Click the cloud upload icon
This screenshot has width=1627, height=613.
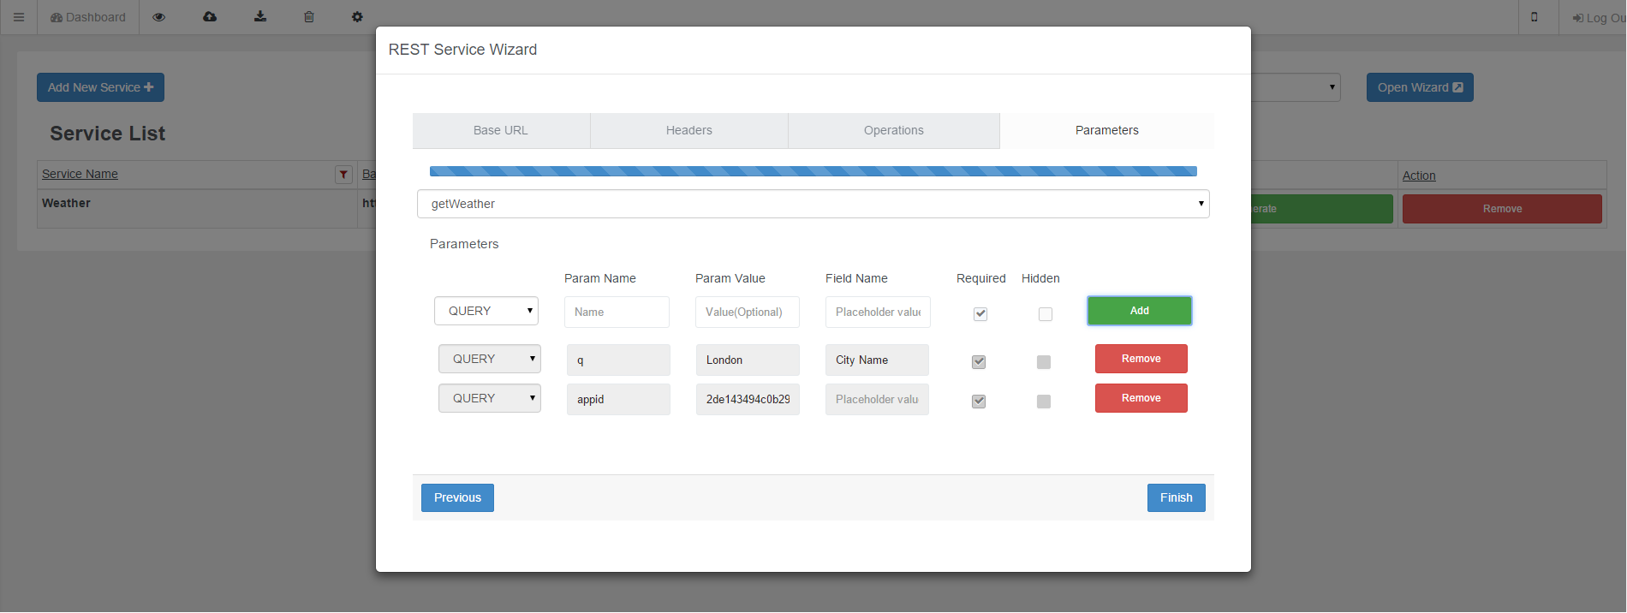pos(210,17)
